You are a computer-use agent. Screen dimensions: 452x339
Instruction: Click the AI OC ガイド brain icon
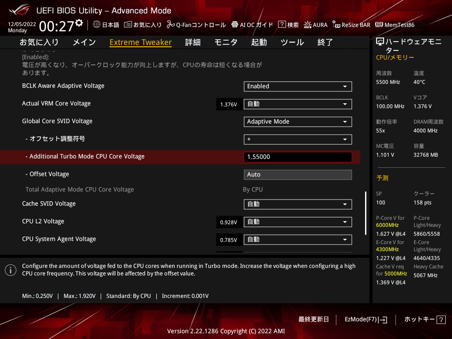(235, 25)
